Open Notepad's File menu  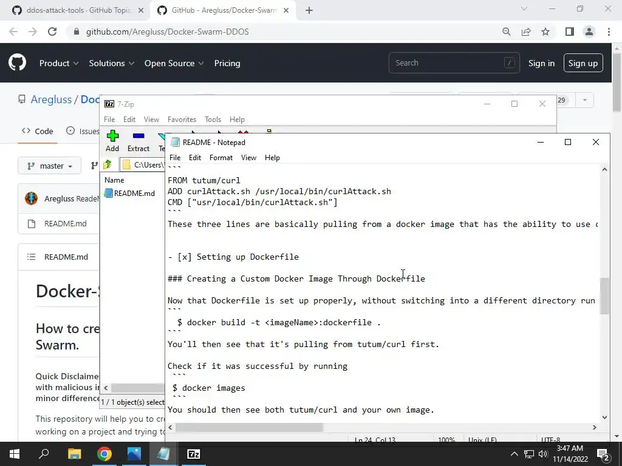point(175,158)
